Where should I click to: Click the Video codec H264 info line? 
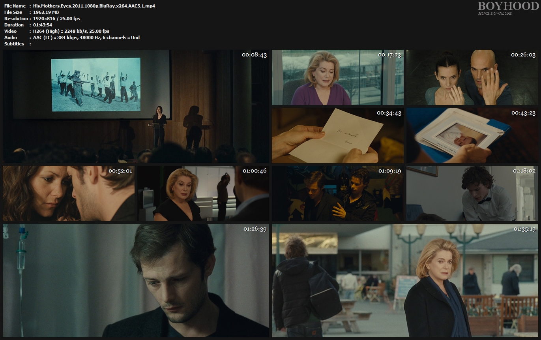tap(71, 31)
